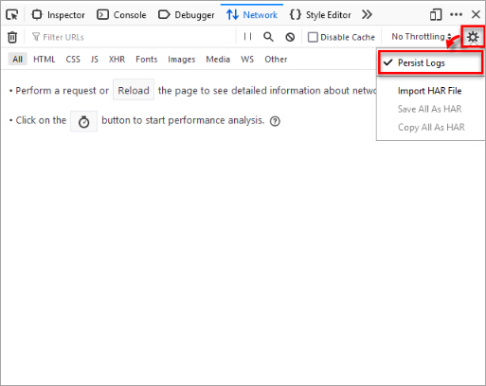Open the Inspector tab
This screenshot has height=386, width=486.
click(59, 15)
